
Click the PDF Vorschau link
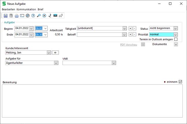click(x=128, y=45)
